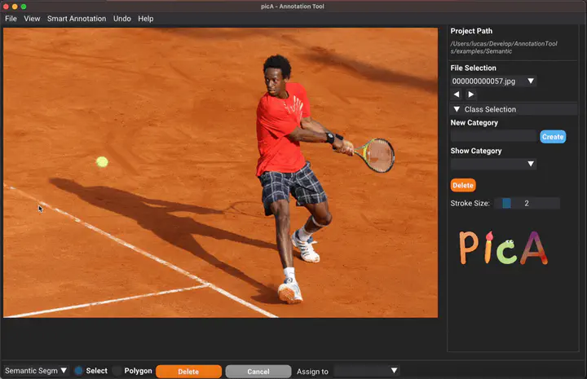Click the green window zoom button
587x379 pixels.
click(x=24, y=7)
